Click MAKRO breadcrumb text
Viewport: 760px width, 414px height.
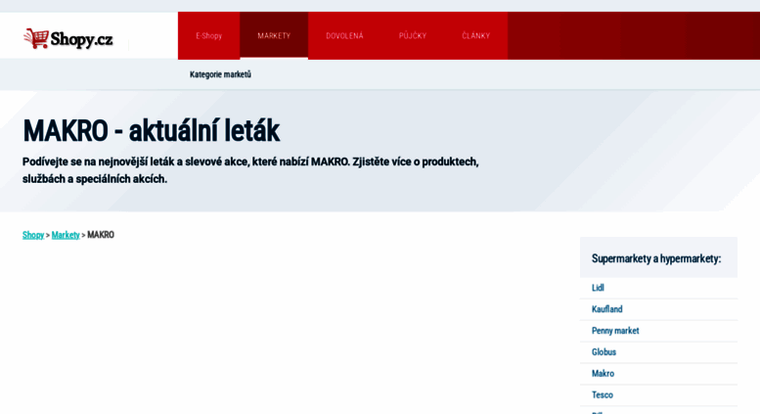click(x=101, y=235)
